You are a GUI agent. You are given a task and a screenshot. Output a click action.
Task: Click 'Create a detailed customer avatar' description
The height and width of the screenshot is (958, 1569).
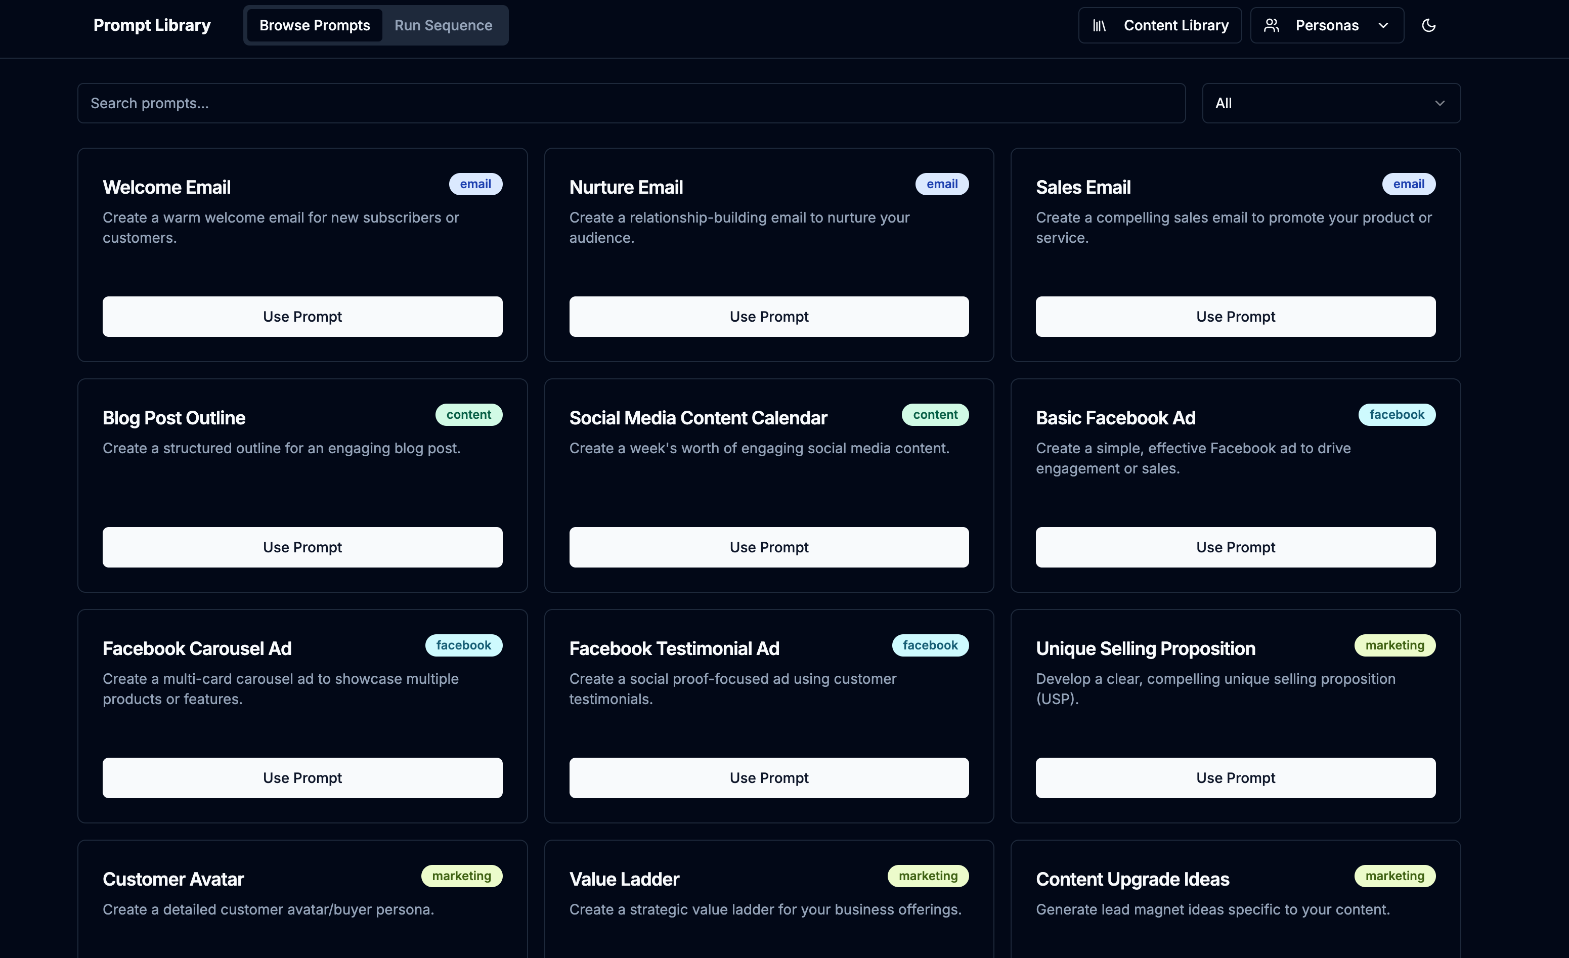pos(268,909)
